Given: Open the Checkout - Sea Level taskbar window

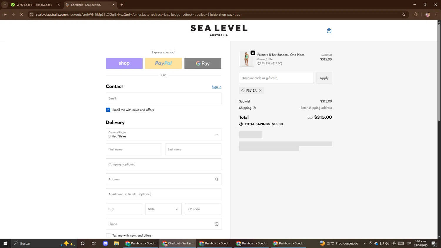Looking at the screenshot, I should click(178, 243).
